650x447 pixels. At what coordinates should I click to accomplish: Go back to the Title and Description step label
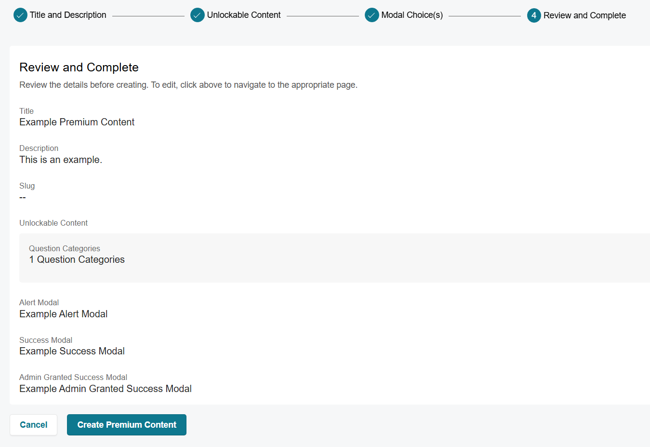coord(68,15)
